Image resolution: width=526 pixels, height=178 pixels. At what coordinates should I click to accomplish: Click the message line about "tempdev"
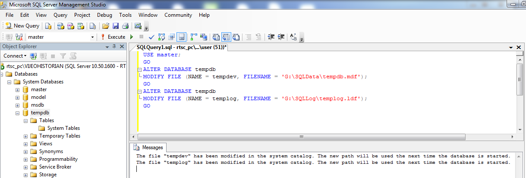point(323,156)
